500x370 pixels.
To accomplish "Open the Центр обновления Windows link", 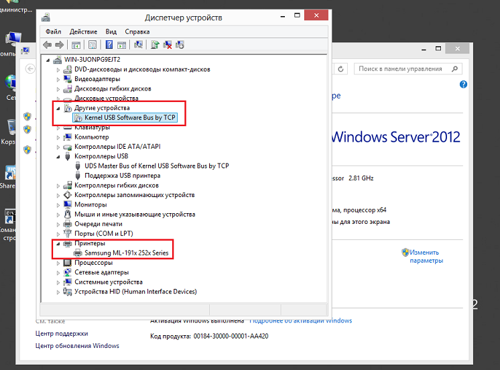I will pos(77,346).
